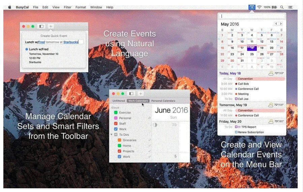
Task: Toggle the Personal calendar checkbox
Action: (x=116, y=118)
